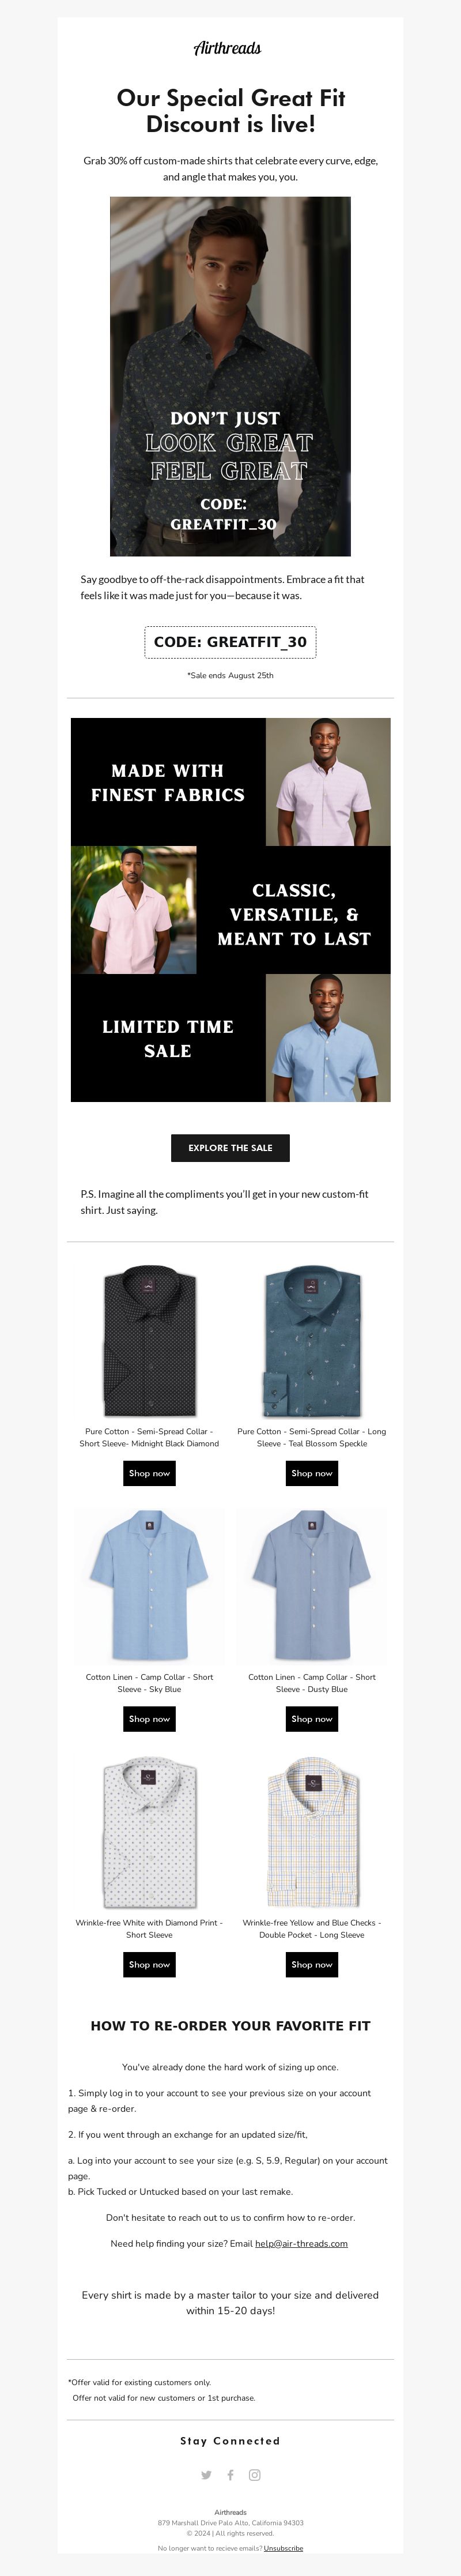The image size is (461, 2576).
Task: Shop now for Yellow and Blue Checks shirt
Action: point(312,1965)
